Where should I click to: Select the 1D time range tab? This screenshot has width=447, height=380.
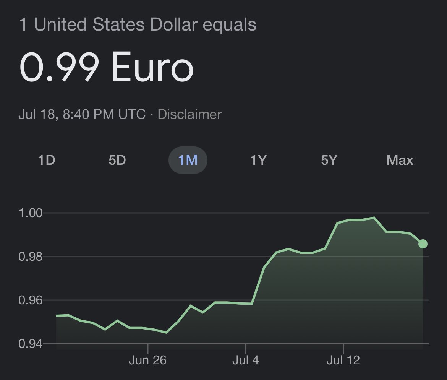[47, 160]
